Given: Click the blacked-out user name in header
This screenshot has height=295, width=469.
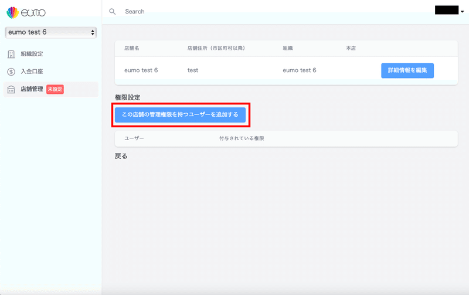Looking at the screenshot, I should [x=447, y=10].
